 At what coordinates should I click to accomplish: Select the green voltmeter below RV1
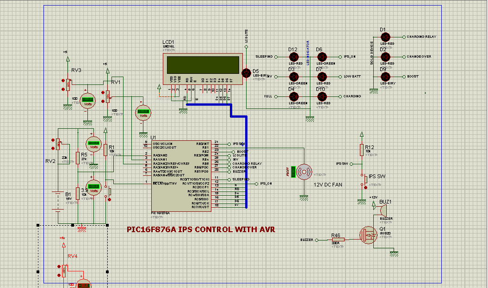pyautogui.click(x=142, y=112)
